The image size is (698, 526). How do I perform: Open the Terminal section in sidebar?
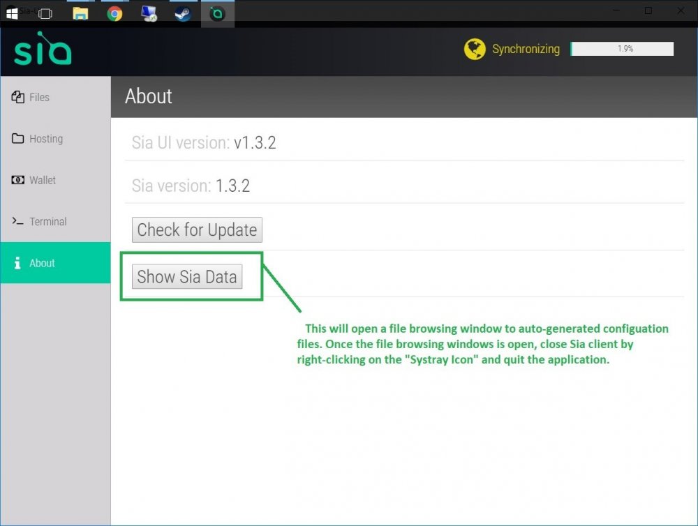click(55, 221)
